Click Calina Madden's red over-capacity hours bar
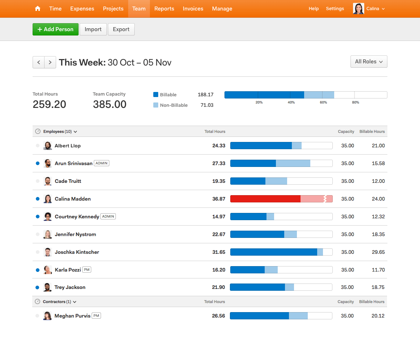 (281, 199)
